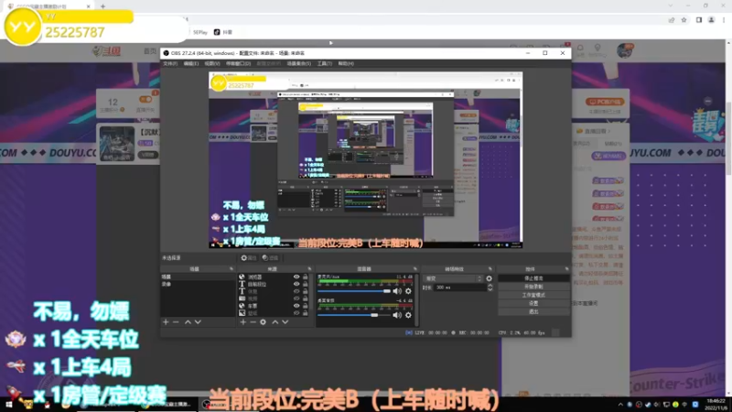
Task: Pop out the scene transitions dock panel
Action: pos(490,269)
